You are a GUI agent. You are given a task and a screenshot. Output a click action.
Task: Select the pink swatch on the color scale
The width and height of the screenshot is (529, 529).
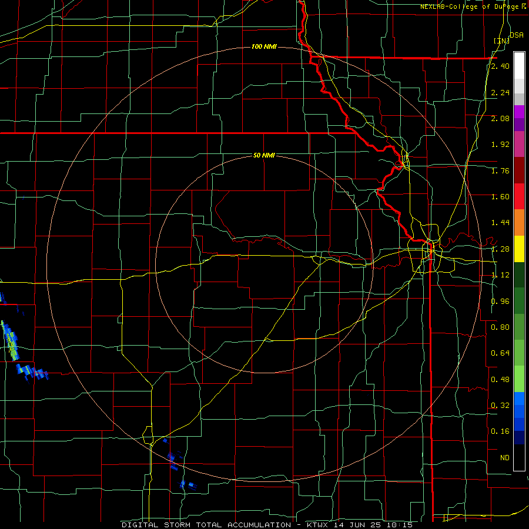(x=519, y=144)
